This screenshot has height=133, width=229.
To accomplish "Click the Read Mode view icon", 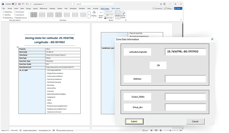I will [x=151, y=130].
